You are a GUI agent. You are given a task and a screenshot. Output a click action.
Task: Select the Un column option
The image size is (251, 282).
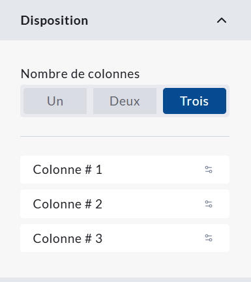pos(55,101)
